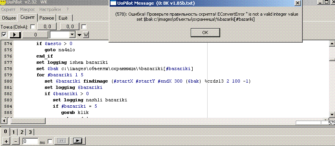Click line 575 'goto na4alo'
Image resolution: width=335 pixels, height=146 pixels.
point(60,50)
